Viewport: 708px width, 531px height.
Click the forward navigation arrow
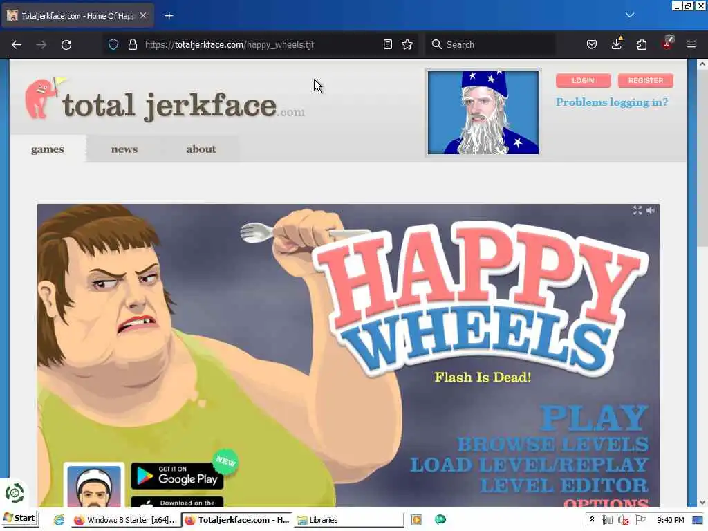tap(41, 45)
